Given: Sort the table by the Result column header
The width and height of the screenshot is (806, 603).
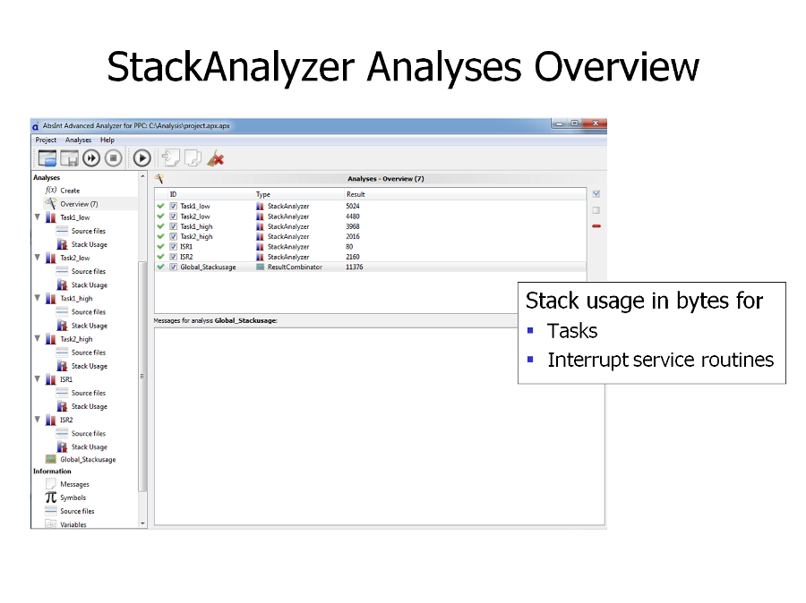Looking at the screenshot, I should 356,194.
